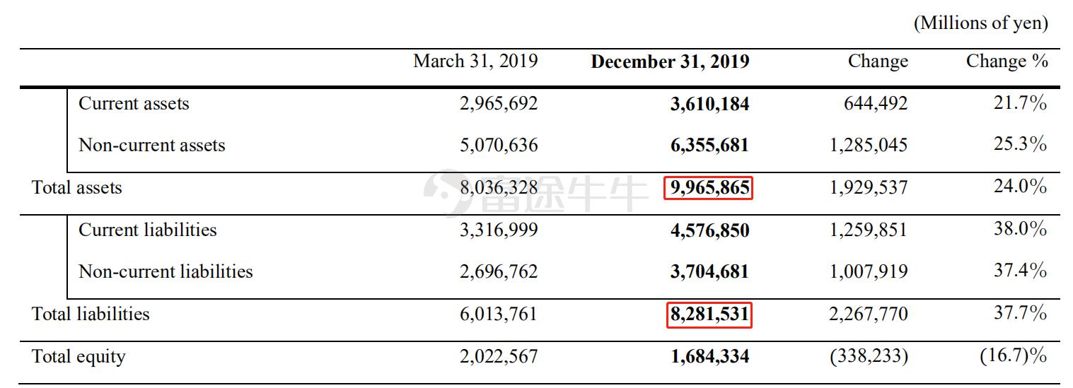This screenshot has width=1073, height=388.
Task: Select the March 31, 2019 column header
Action: tap(475, 61)
